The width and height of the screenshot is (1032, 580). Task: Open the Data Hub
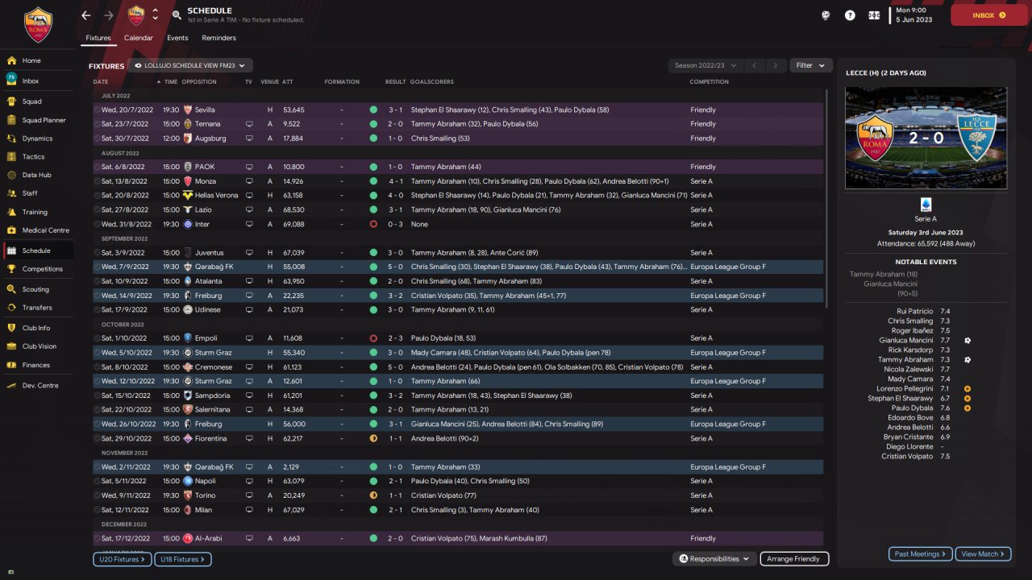click(37, 175)
